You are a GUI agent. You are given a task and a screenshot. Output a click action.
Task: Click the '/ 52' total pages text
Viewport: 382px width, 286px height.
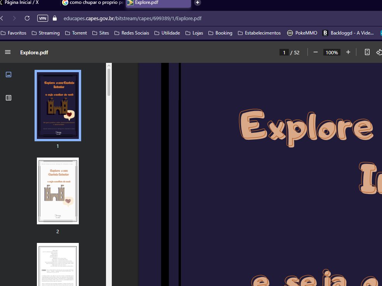point(295,52)
